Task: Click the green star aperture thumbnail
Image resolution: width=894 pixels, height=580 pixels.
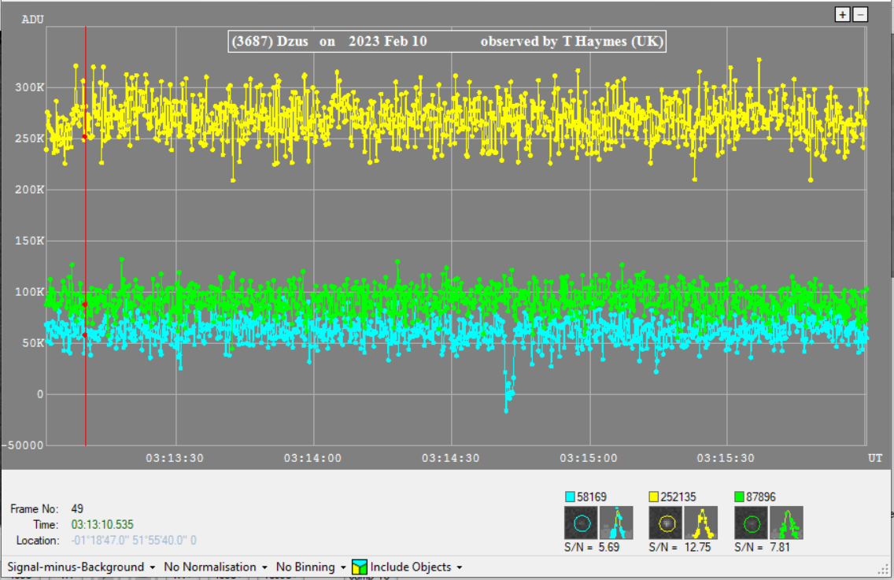Action: 751,523
